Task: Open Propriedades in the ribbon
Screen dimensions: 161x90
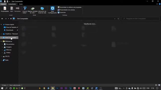Action: (x=5, y=9)
